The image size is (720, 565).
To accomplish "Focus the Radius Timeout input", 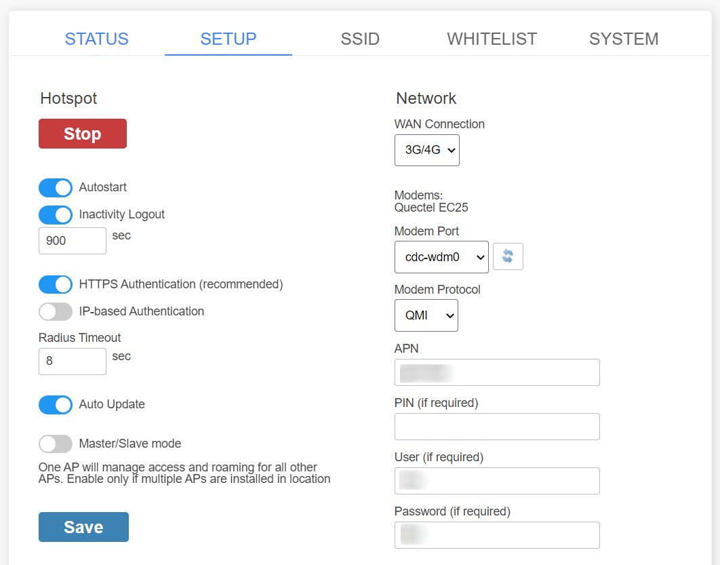I will click(x=73, y=362).
